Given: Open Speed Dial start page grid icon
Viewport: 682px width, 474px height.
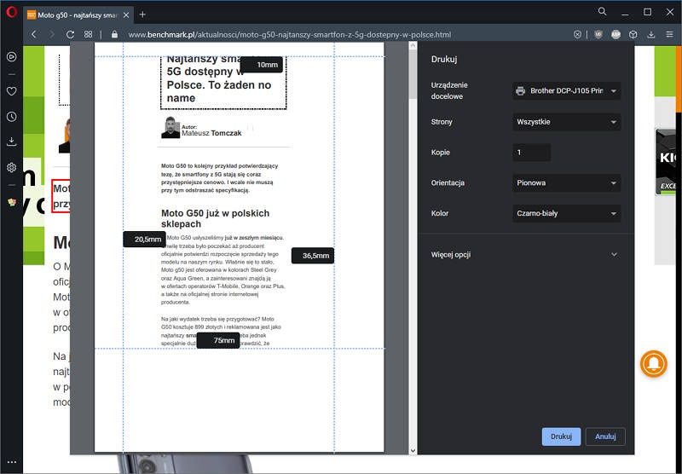Looking at the screenshot, I should coord(89,34).
